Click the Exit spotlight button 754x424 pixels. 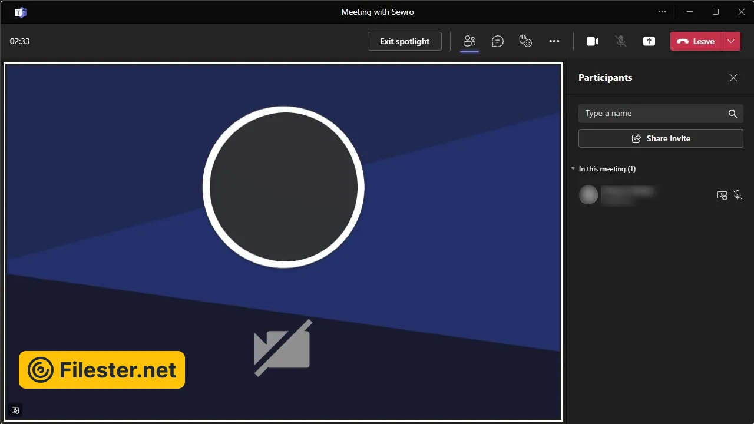coord(405,41)
